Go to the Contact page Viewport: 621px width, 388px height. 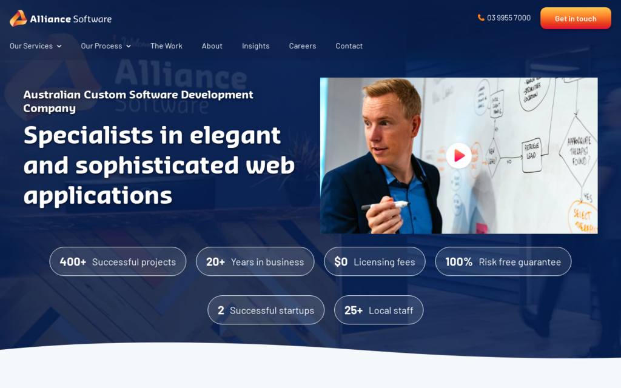349,45
